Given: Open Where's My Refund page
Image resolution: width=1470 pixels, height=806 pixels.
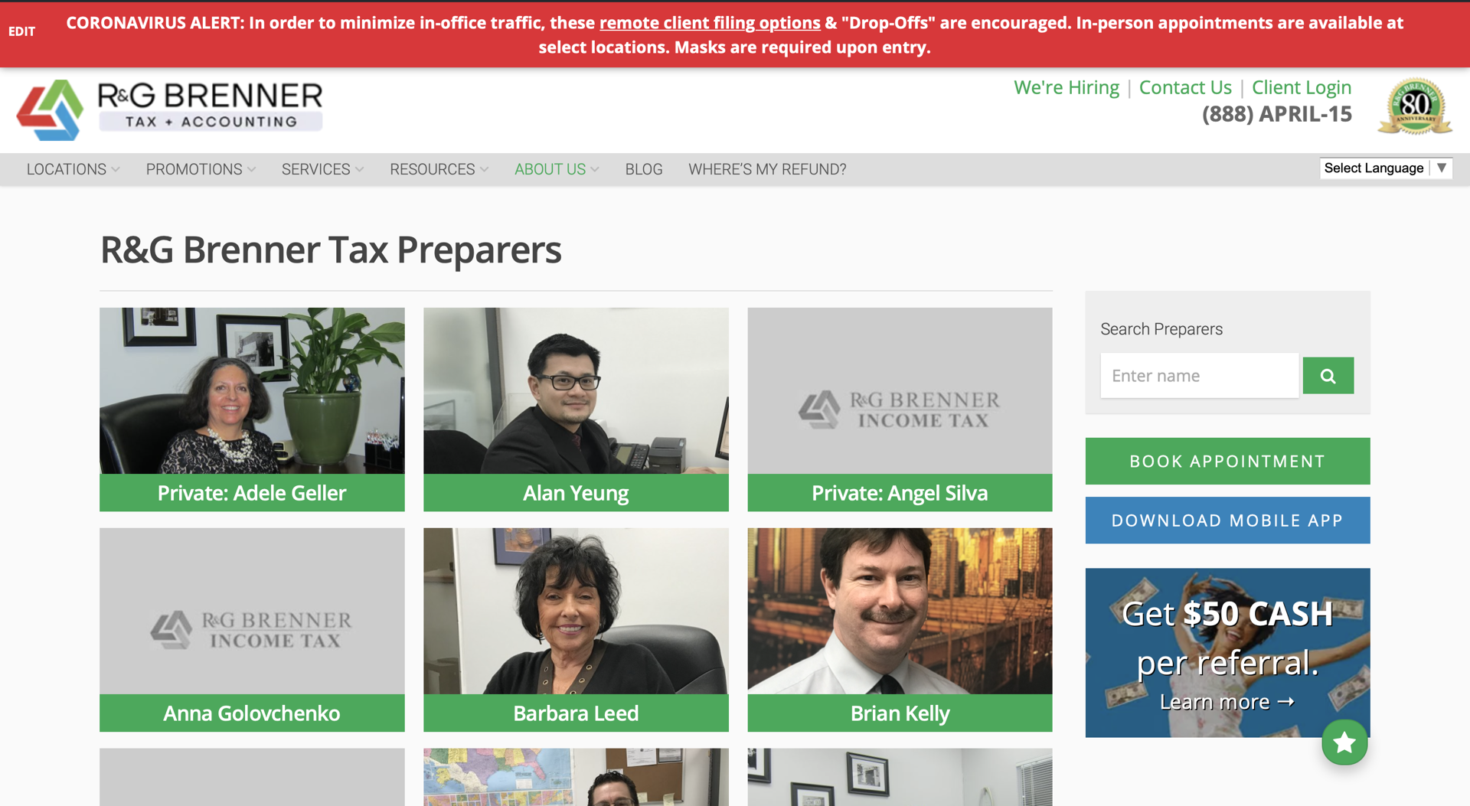Looking at the screenshot, I should point(767,169).
